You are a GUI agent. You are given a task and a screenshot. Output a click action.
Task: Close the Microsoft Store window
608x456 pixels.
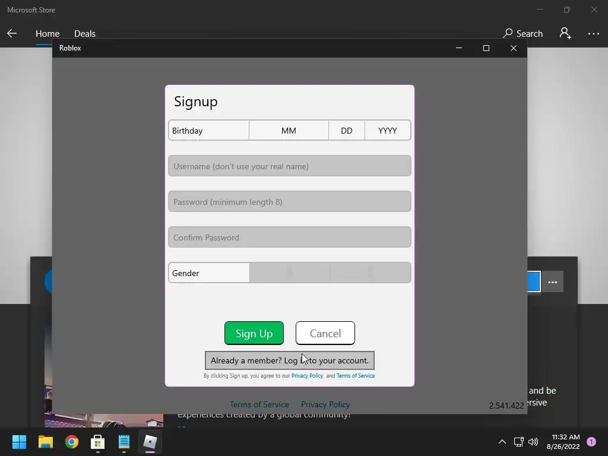tap(594, 9)
